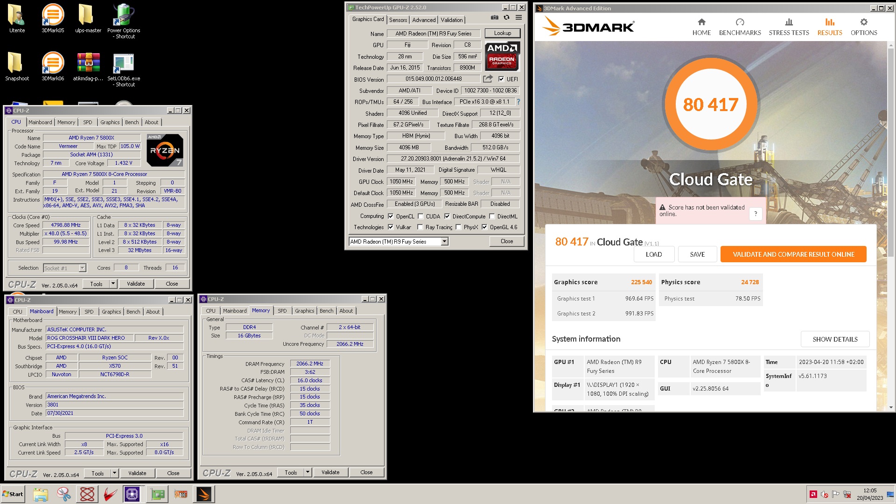
Task: Click the DRAM Frequency 2066.2 MHz value
Action: point(310,364)
